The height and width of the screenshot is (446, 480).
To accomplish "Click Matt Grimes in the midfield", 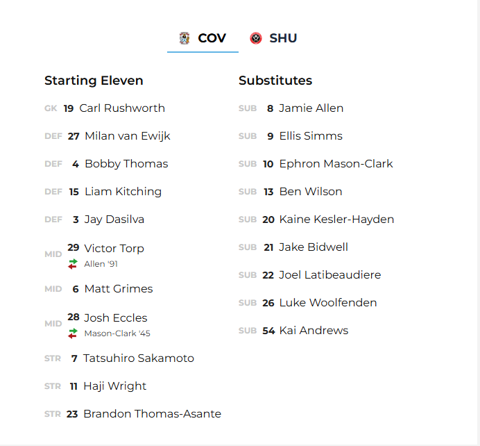I will coord(118,289).
